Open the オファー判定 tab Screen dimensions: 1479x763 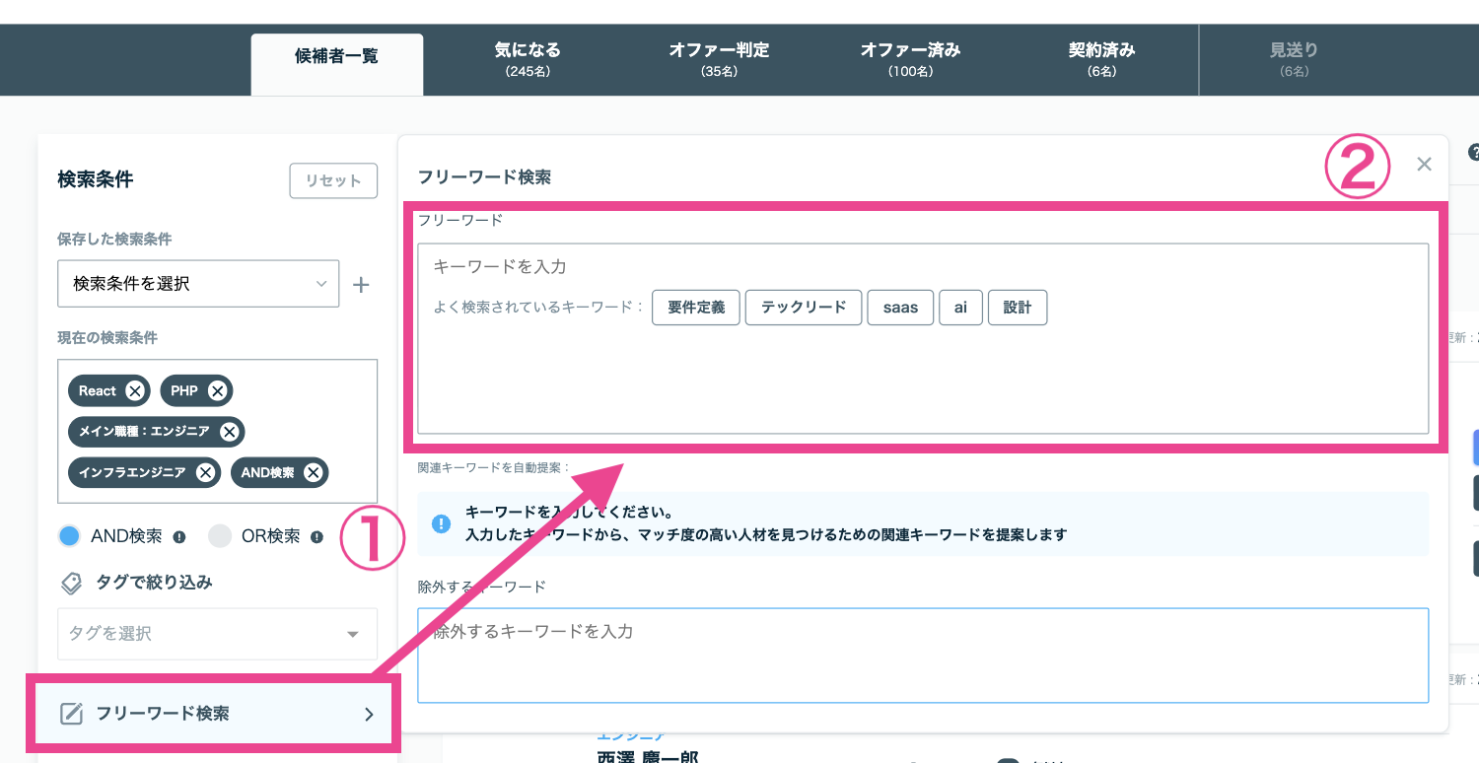pyautogui.click(x=719, y=59)
